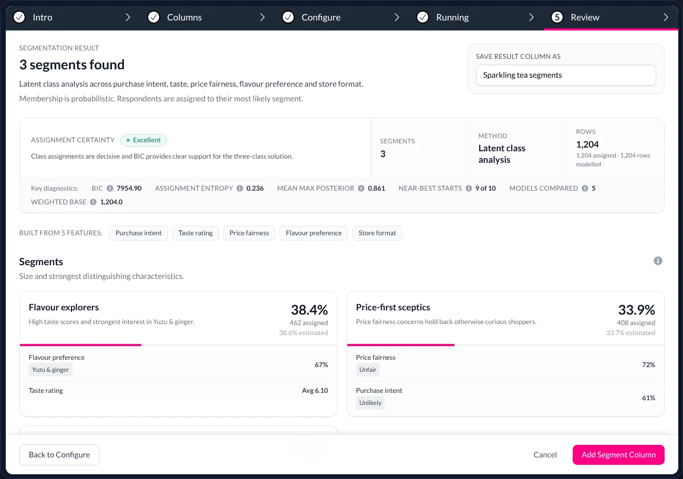This screenshot has width=683, height=479.
Task: Click the Flavour explorers size bar
Action: [178, 345]
